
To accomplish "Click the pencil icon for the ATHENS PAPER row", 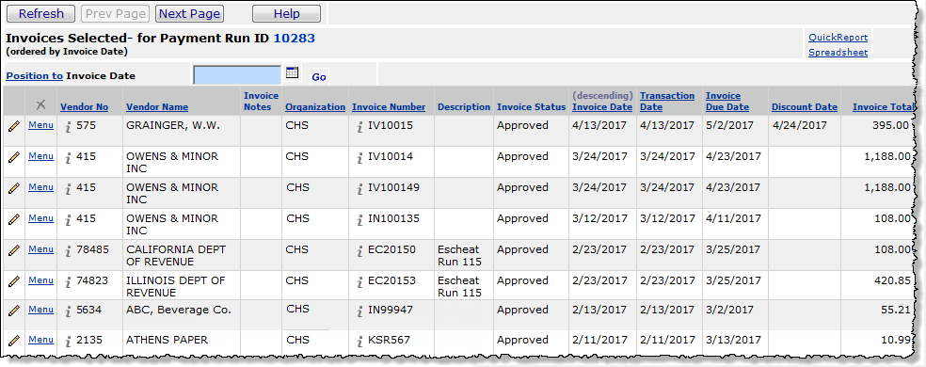I will 14,340.
